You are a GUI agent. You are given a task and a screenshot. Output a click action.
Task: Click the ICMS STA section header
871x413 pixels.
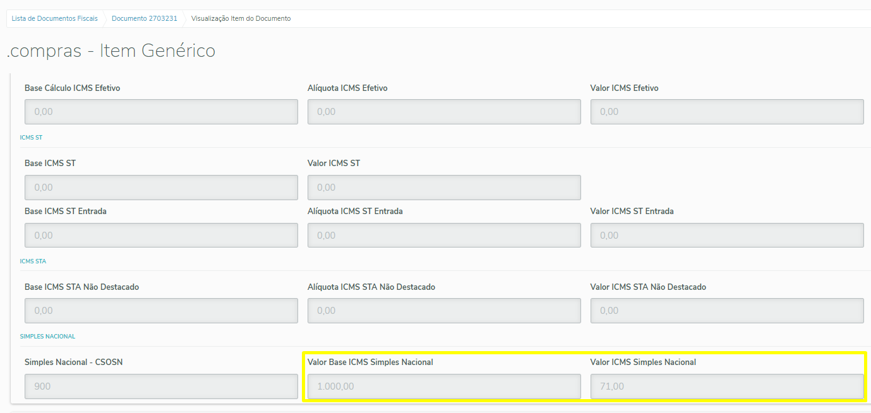point(33,261)
